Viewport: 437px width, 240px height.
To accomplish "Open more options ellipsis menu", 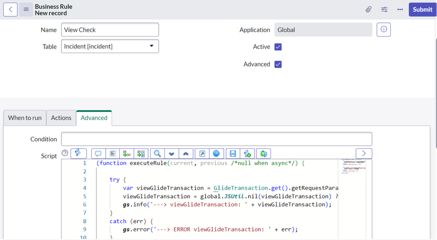I will point(400,10).
